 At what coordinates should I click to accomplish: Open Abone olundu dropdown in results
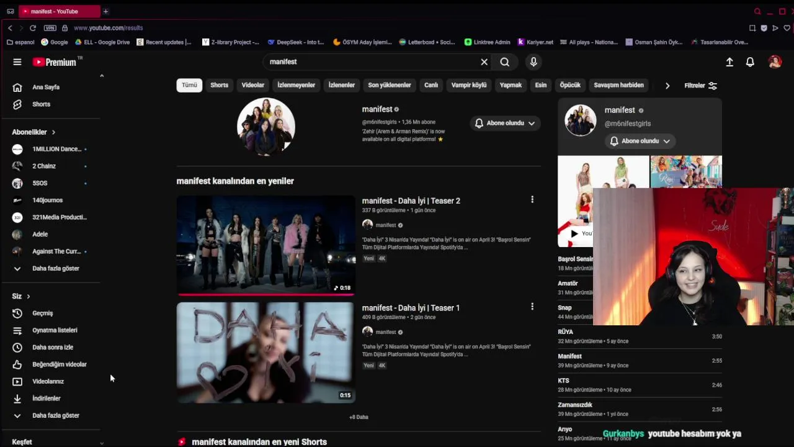pos(505,123)
